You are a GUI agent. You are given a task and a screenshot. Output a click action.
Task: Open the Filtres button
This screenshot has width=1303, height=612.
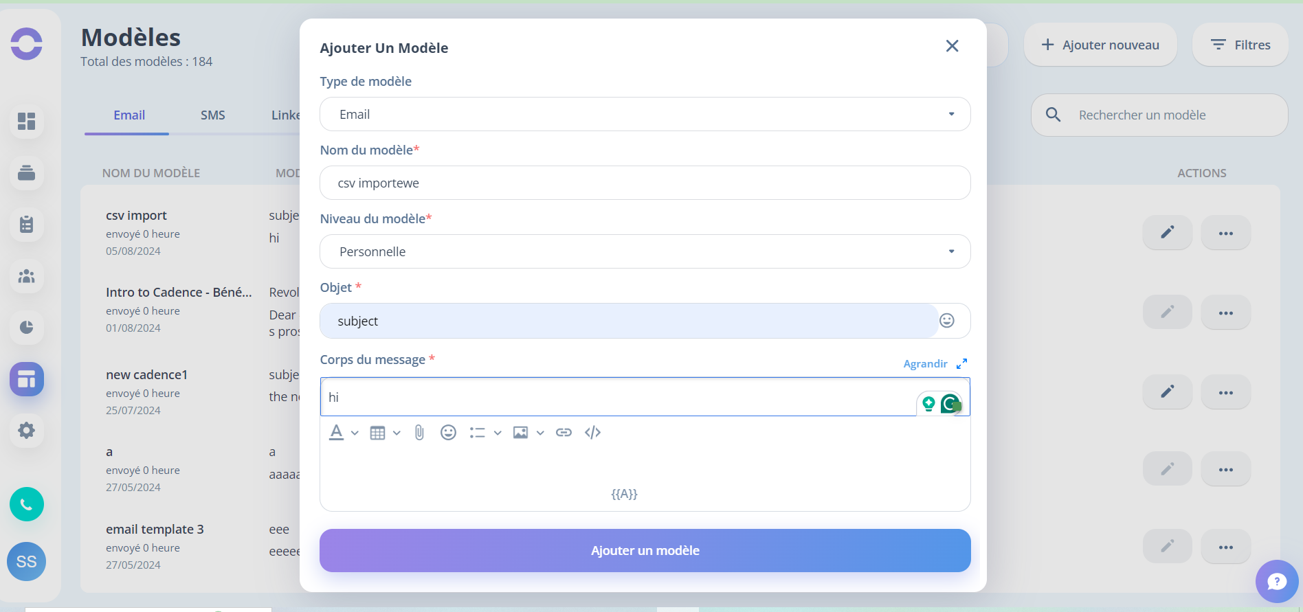pos(1240,45)
